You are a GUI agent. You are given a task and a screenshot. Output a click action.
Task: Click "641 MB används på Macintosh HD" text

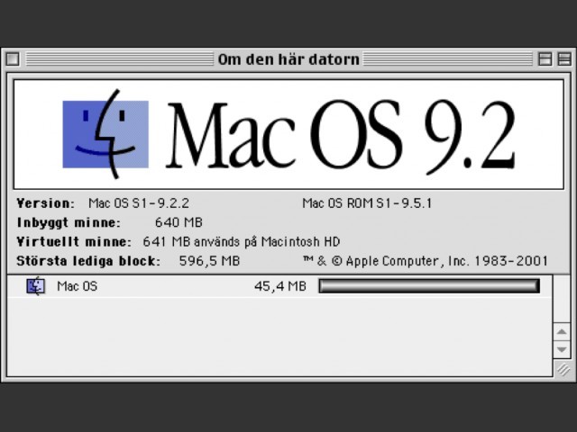[x=242, y=242]
